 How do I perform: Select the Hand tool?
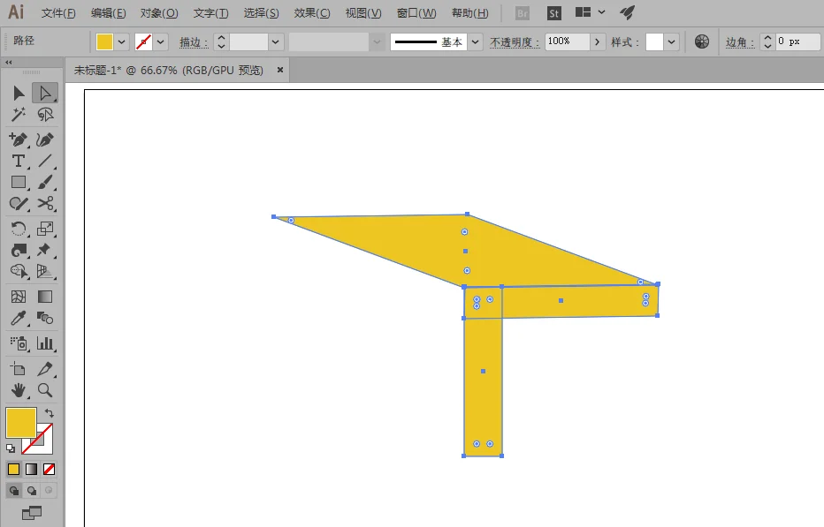pyautogui.click(x=19, y=390)
